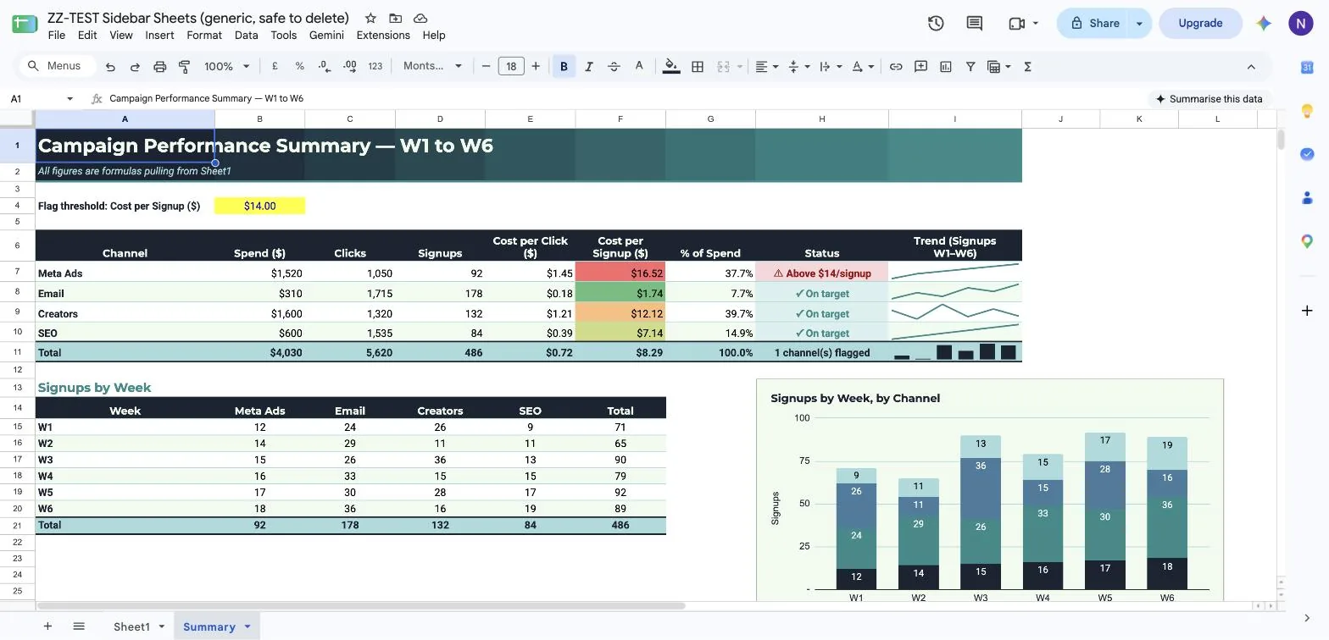Show all comments
This screenshot has height=640, width=1329.
(975, 24)
